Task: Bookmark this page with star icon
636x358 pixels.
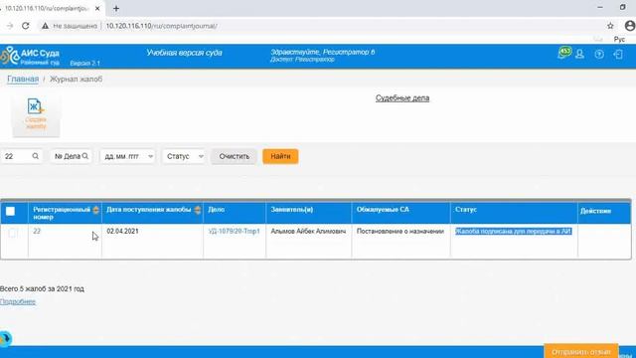Action: (x=610, y=26)
